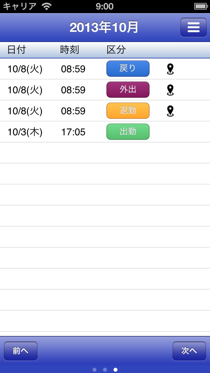
Task: Go to previous month with 前へ
Action: [21, 351]
